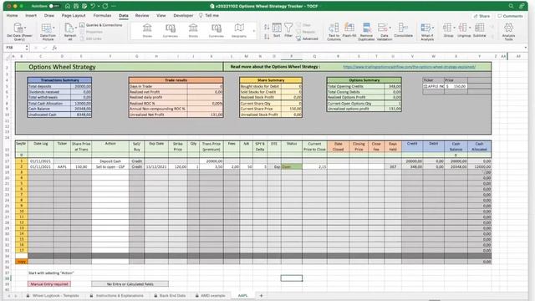Screen dimensions: 535x301
Task: Open the Data Validation dropdown arrow
Action: coord(390,28)
